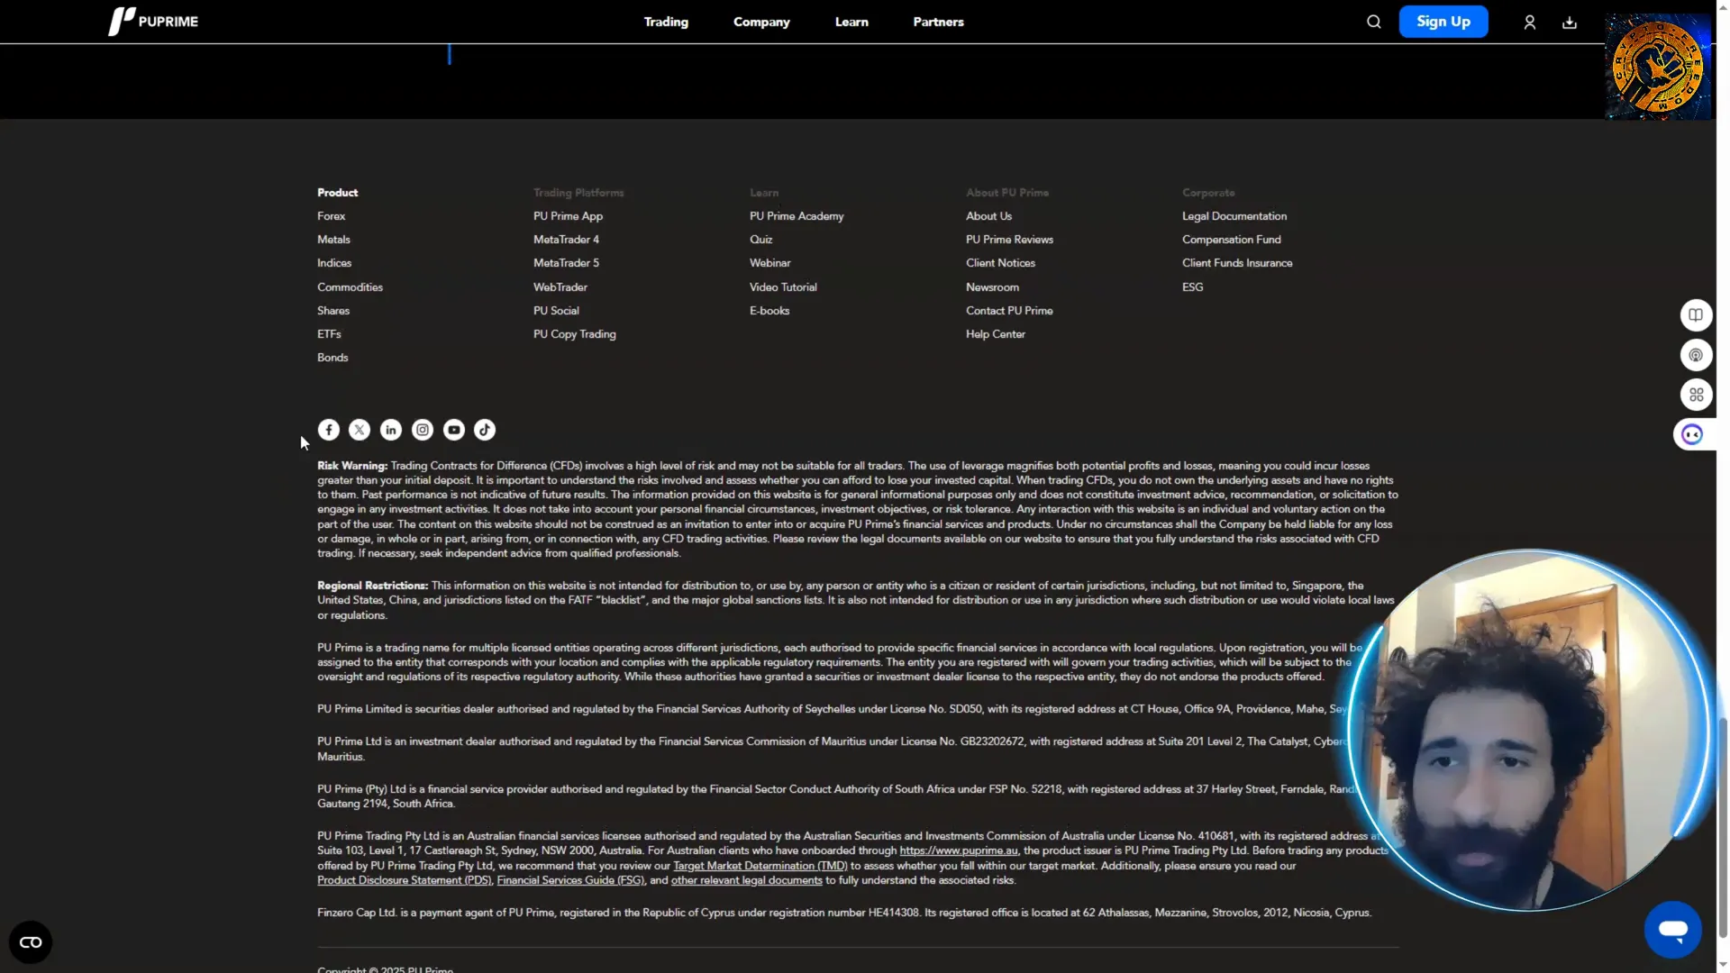1730x973 pixels.
Task: Open Product Disclosure Statement (PDS) link
Action: point(405,880)
